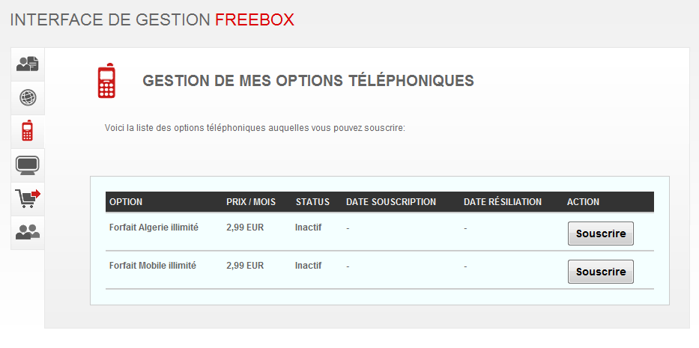The height and width of the screenshot is (348, 699).
Task: Click the OPTION column header
Action: (x=126, y=202)
